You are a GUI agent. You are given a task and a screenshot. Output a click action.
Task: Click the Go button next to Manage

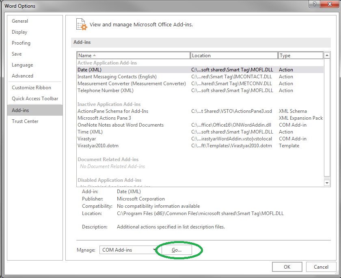177,250
